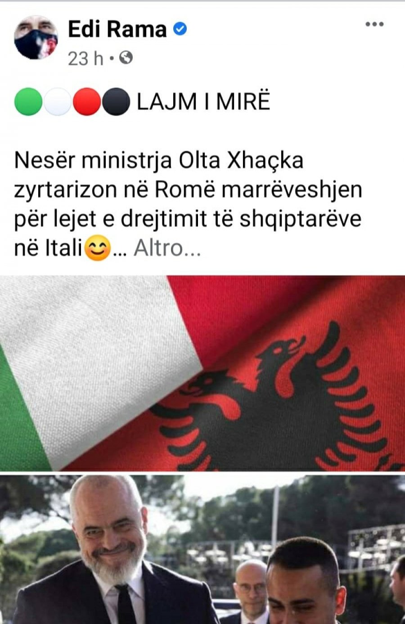Click Edi Rama's profile picture
The height and width of the screenshot is (624, 405).
[36, 37]
